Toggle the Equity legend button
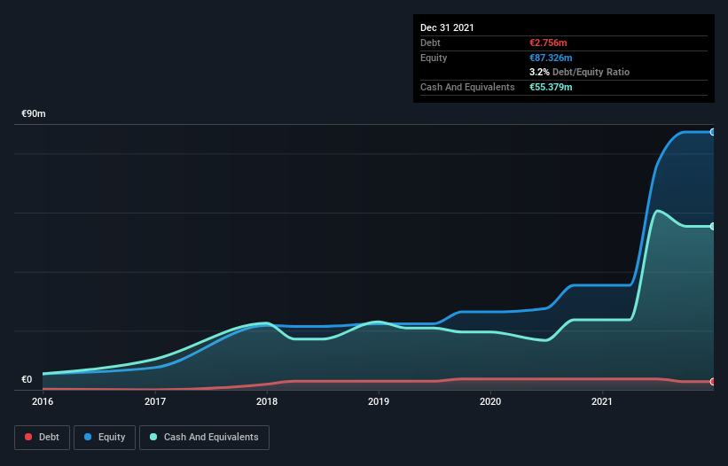This screenshot has height=466, width=728. tap(105, 438)
